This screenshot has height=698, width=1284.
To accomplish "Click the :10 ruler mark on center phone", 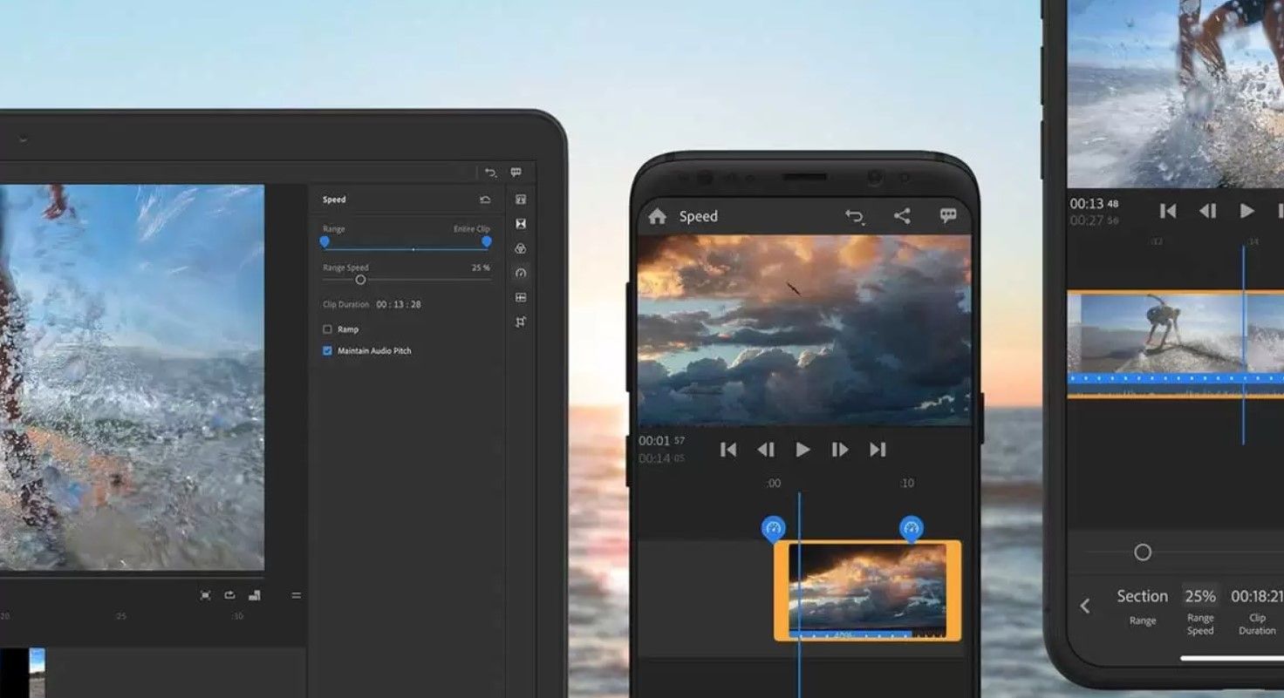I will click(x=907, y=484).
